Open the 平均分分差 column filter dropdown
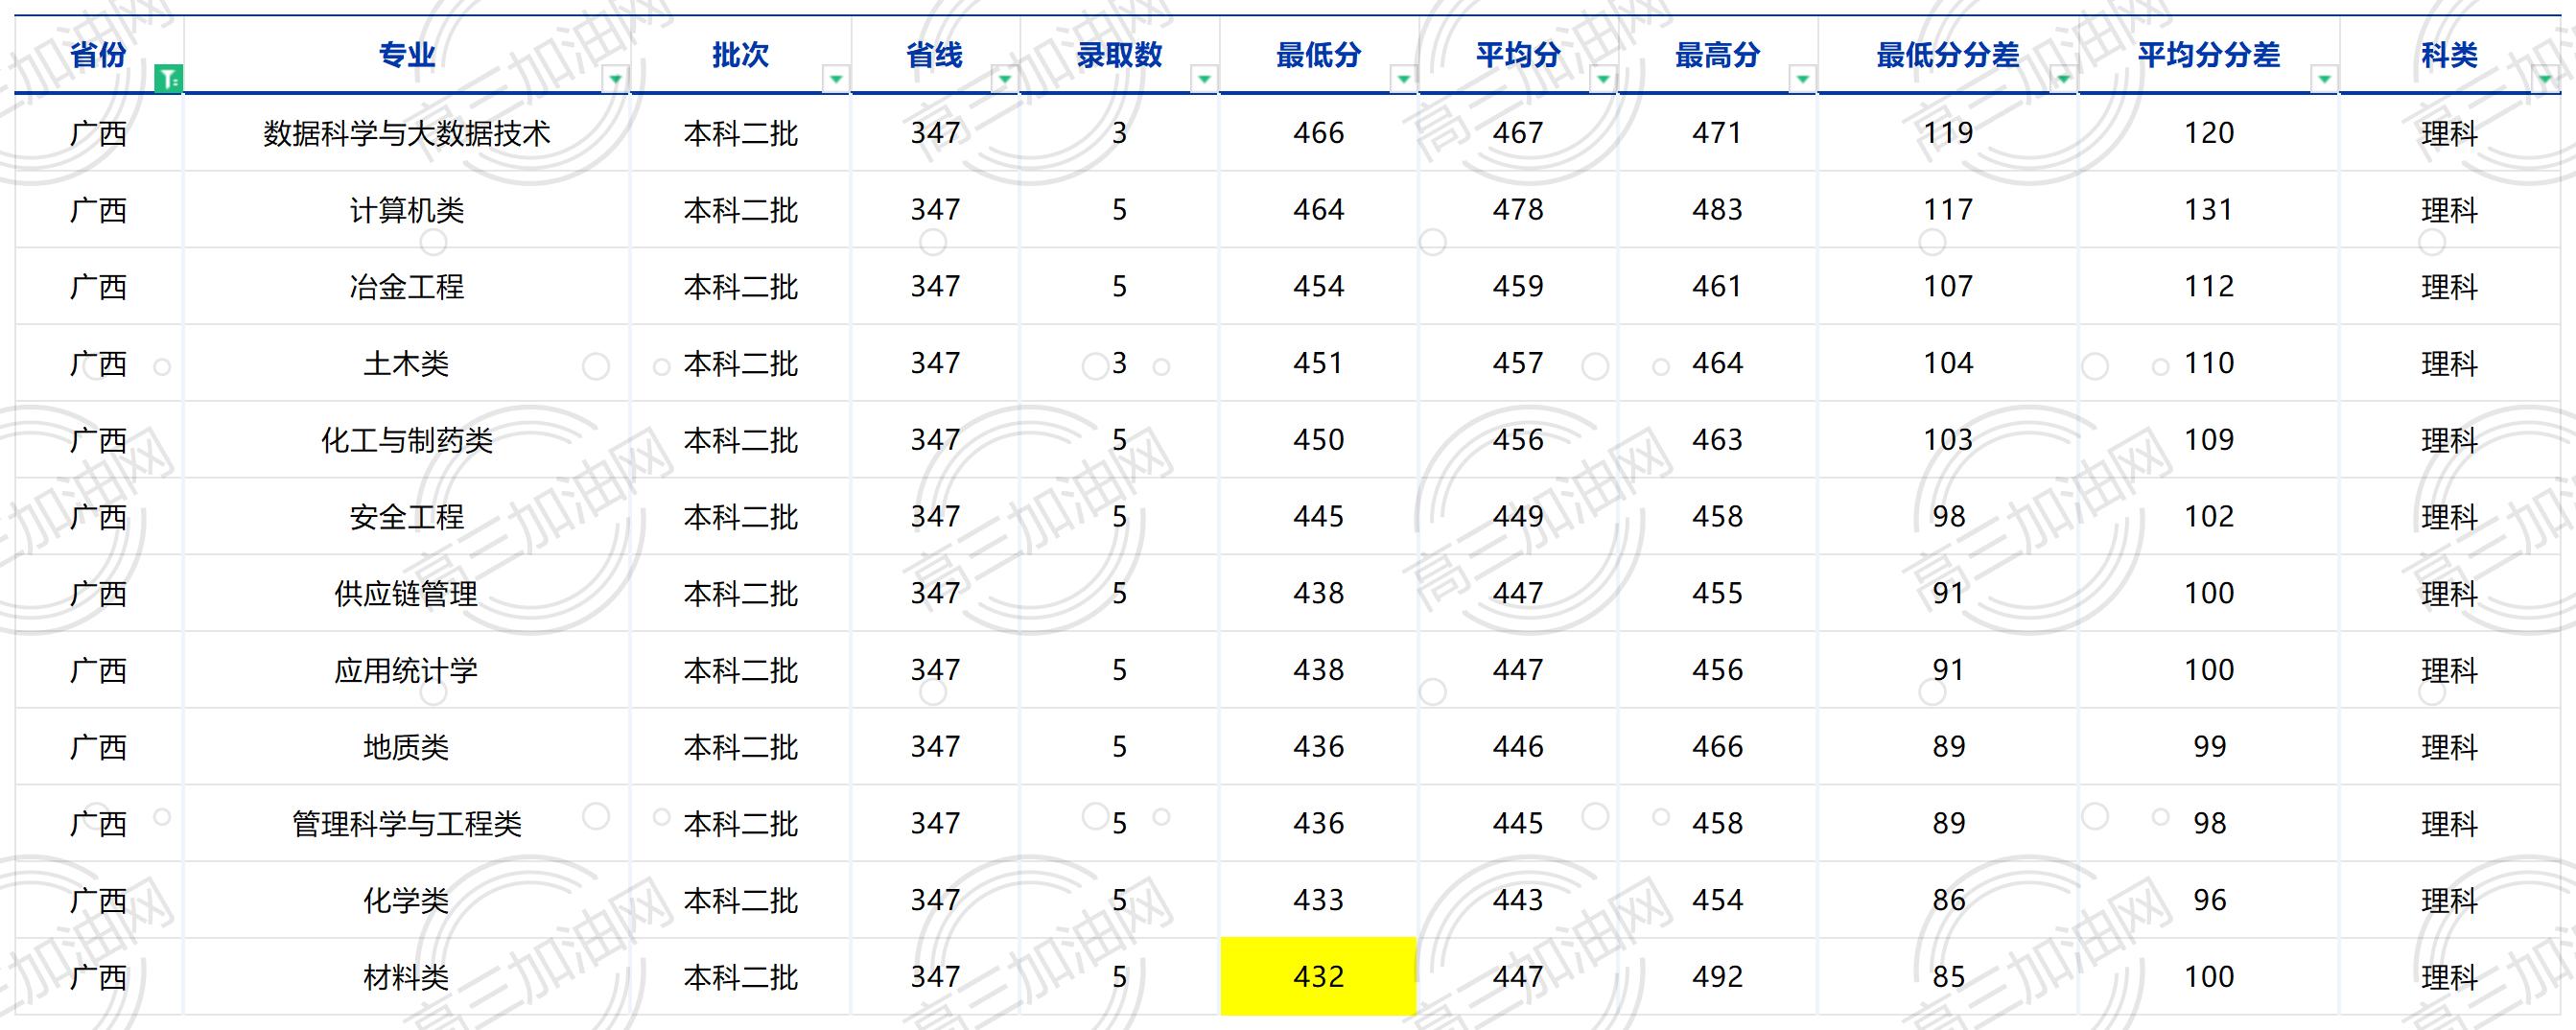 pos(2325,78)
